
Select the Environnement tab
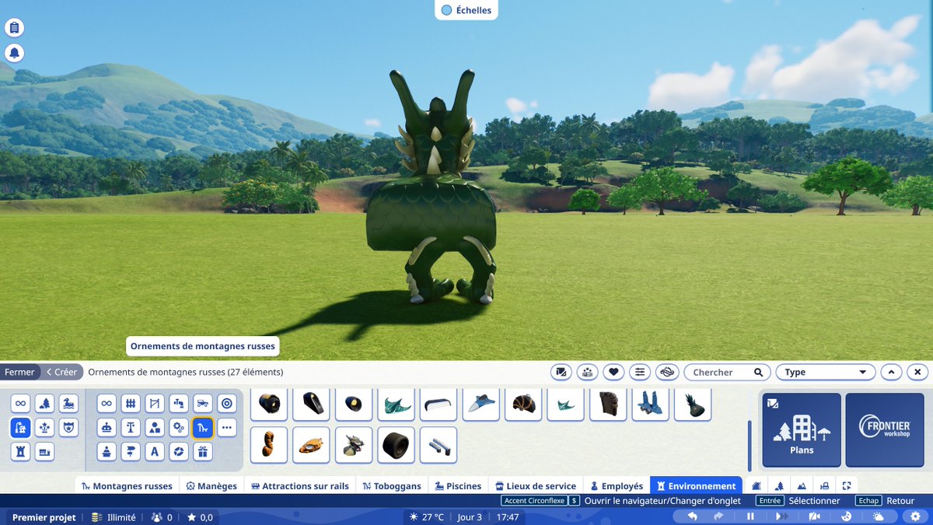(x=696, y=486)
